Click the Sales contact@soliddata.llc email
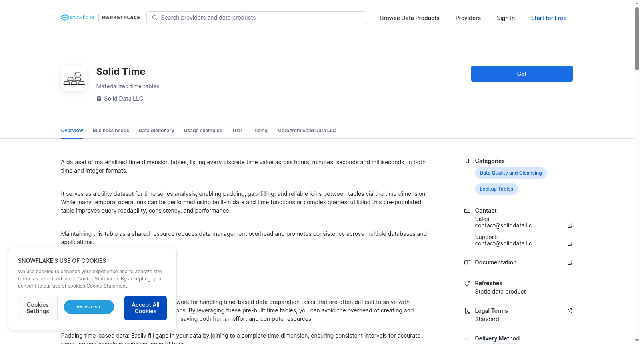This screenshot has height=344, width=640. (503, 225)
